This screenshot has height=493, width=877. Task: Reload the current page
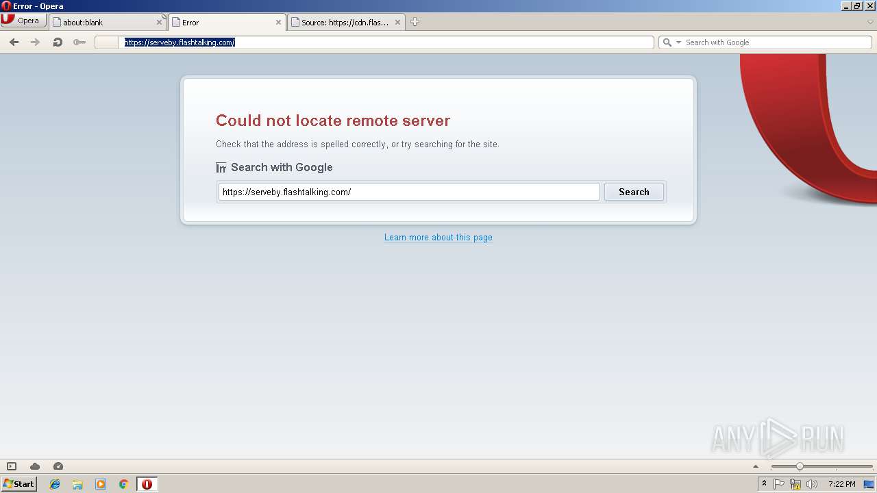coord(58,42)
